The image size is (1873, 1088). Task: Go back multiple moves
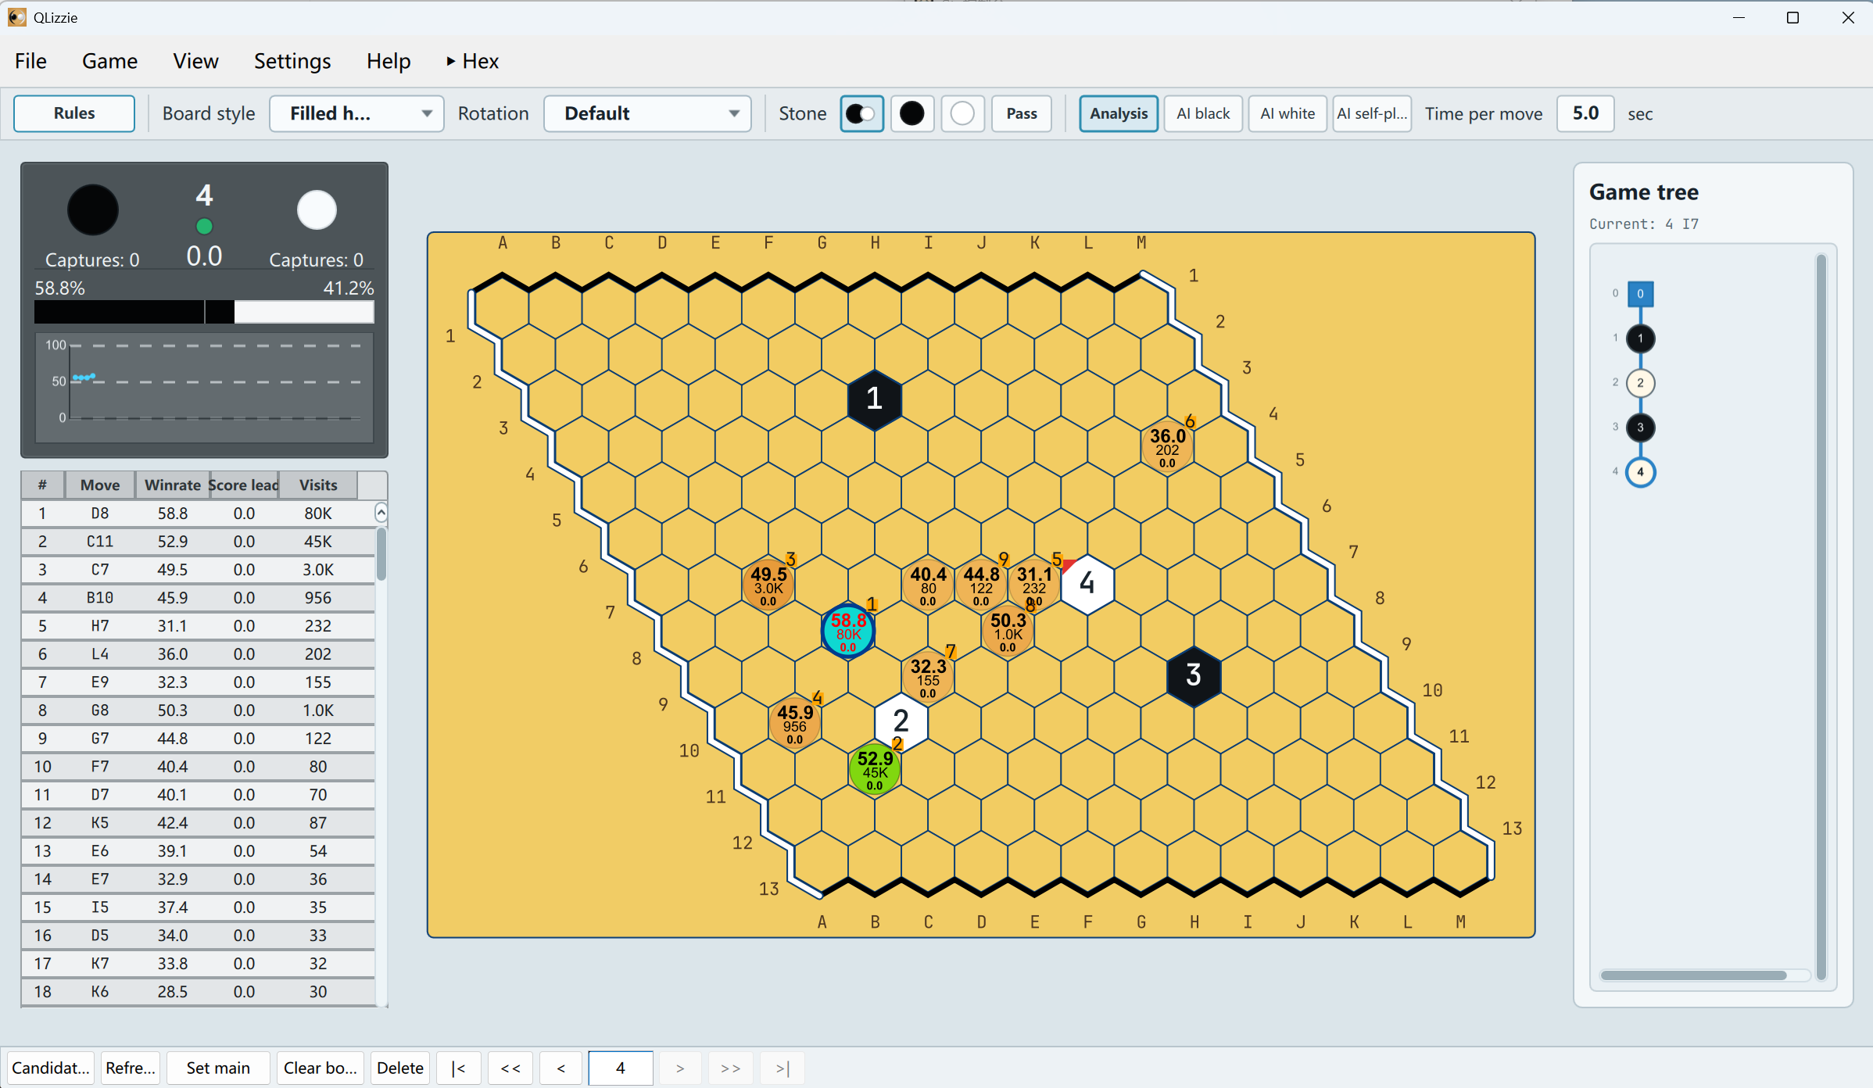point(510,1068)
